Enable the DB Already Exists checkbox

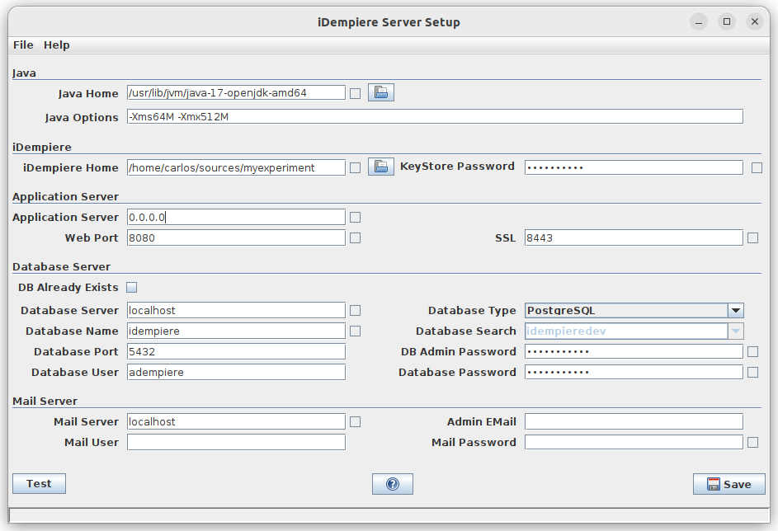[132, 288]
